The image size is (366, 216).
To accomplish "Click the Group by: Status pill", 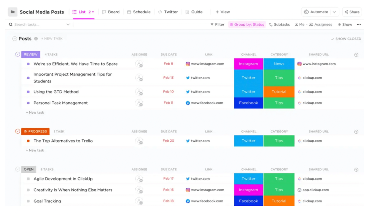I will 247,24.
